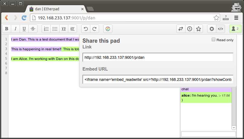Click the chat scrollbar down arrow
Screen dimensions: 244x139
click(x=234, y=127)
